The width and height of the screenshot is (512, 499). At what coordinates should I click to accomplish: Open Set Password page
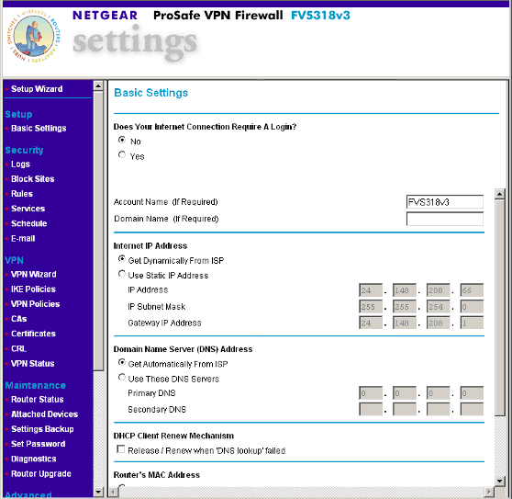[x=39, y=444]
